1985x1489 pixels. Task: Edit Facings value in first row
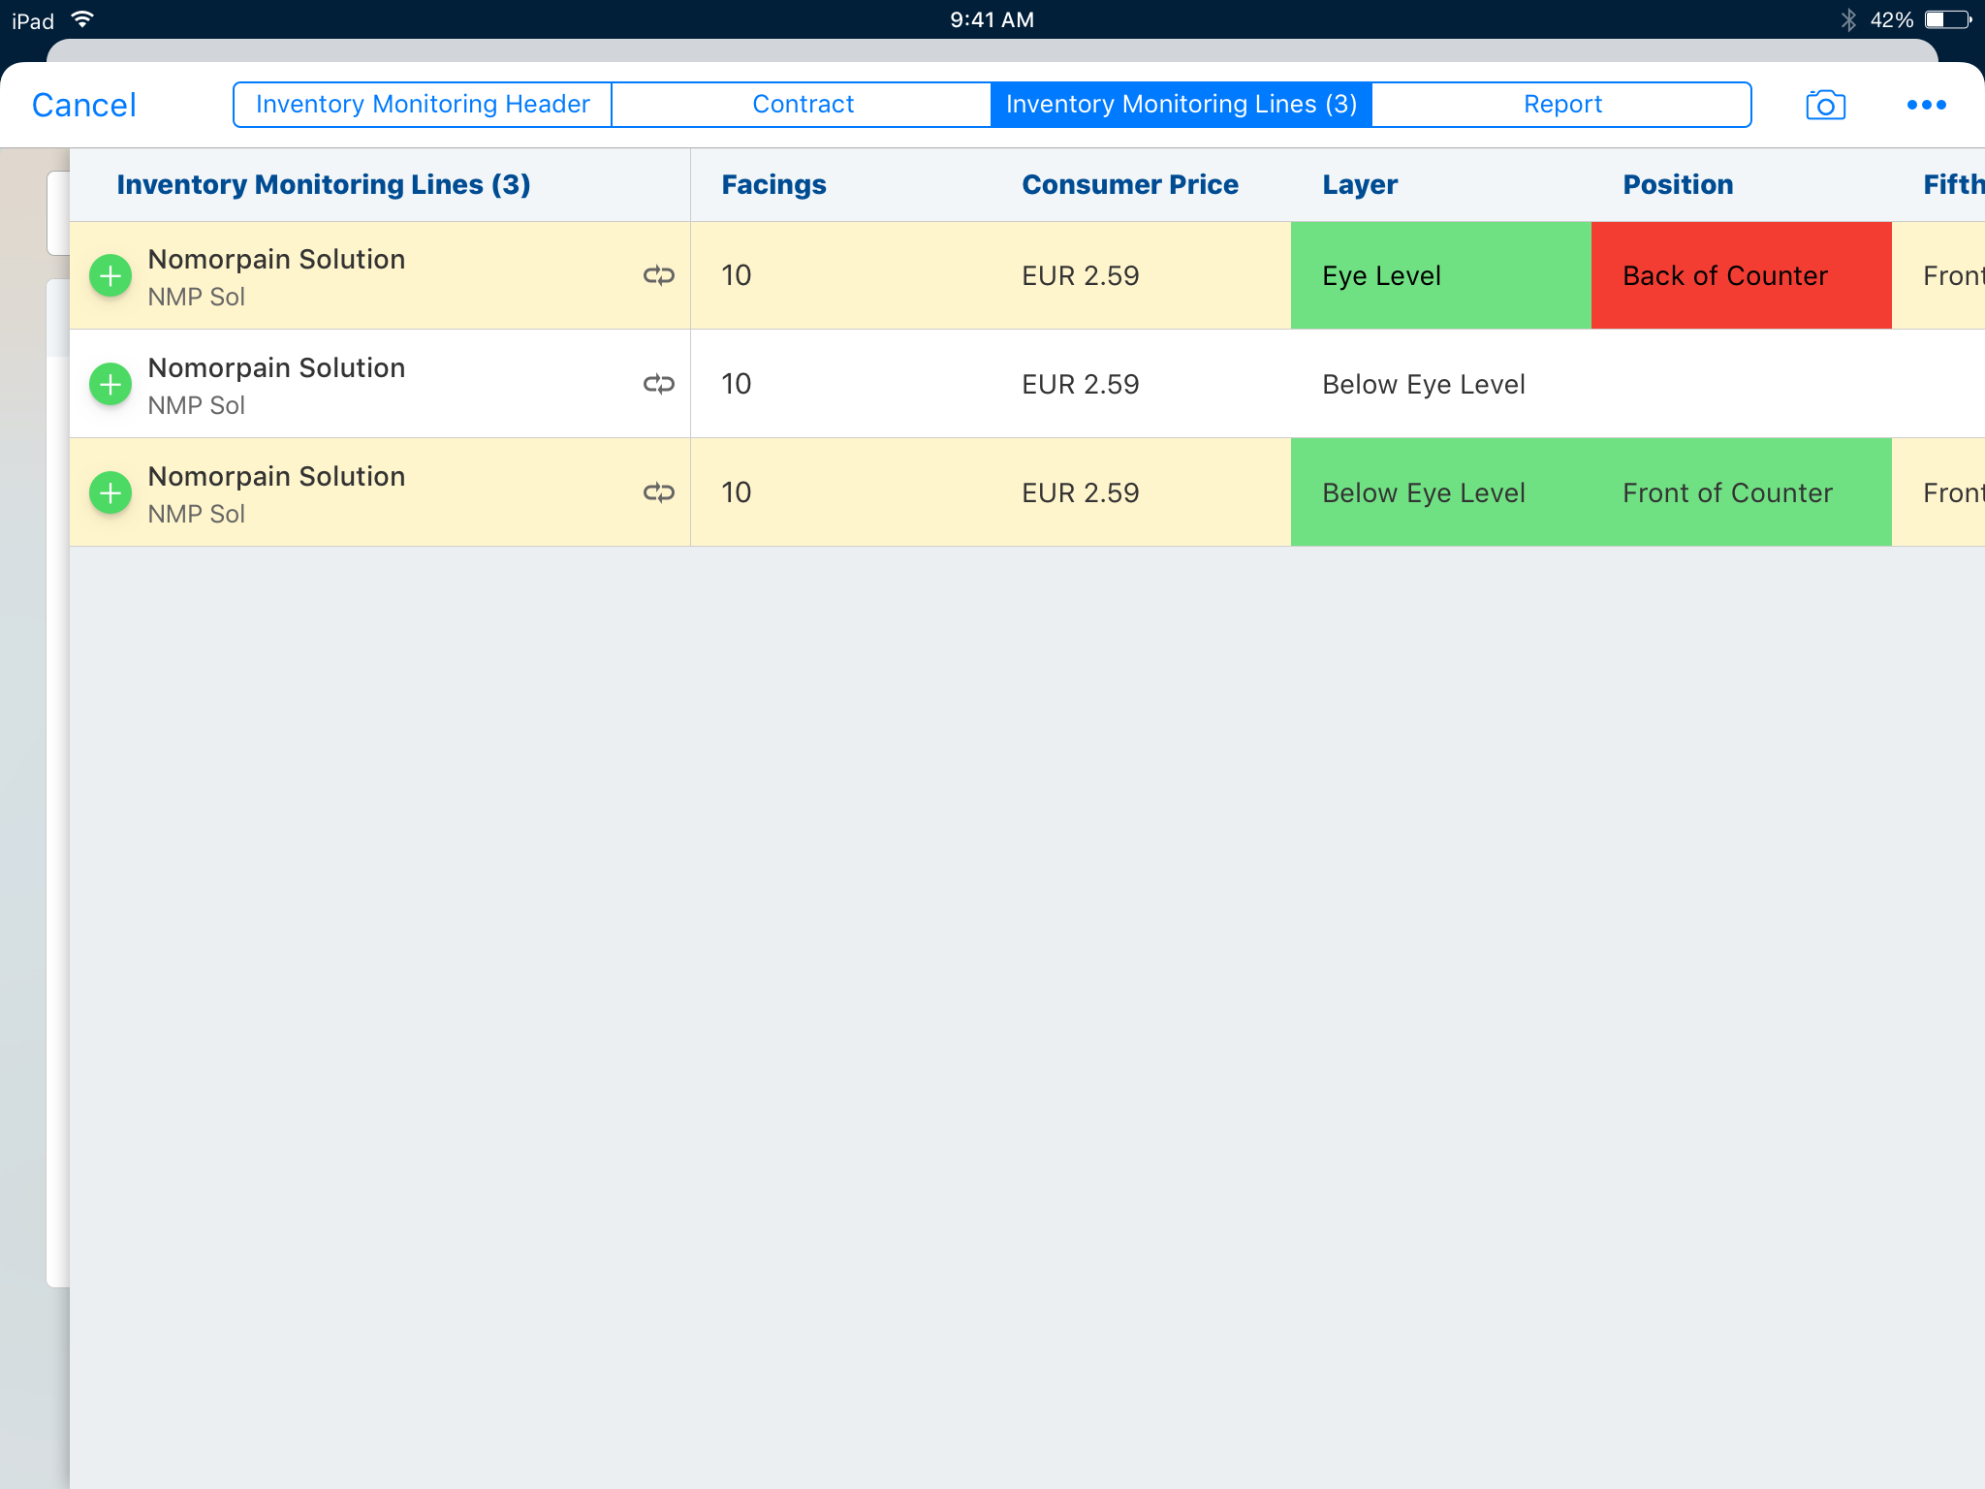coord(737,276)
